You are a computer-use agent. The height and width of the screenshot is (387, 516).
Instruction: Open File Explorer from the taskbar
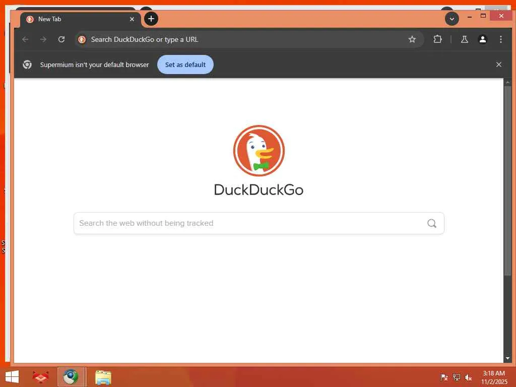[103, 377]
